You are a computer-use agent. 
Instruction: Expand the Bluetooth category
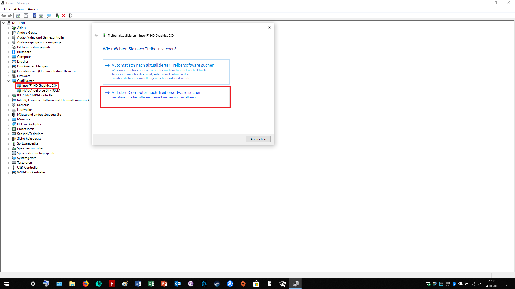click(x=8, y=52)
